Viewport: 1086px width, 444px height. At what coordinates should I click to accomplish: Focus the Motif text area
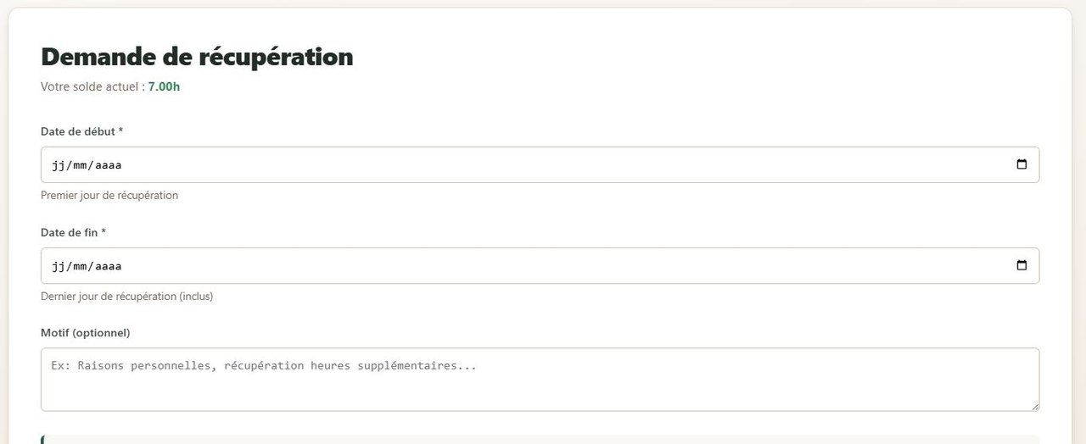tap(540, 380)
